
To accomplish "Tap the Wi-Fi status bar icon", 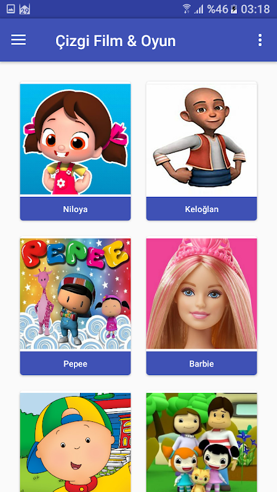I will point(187,9).
